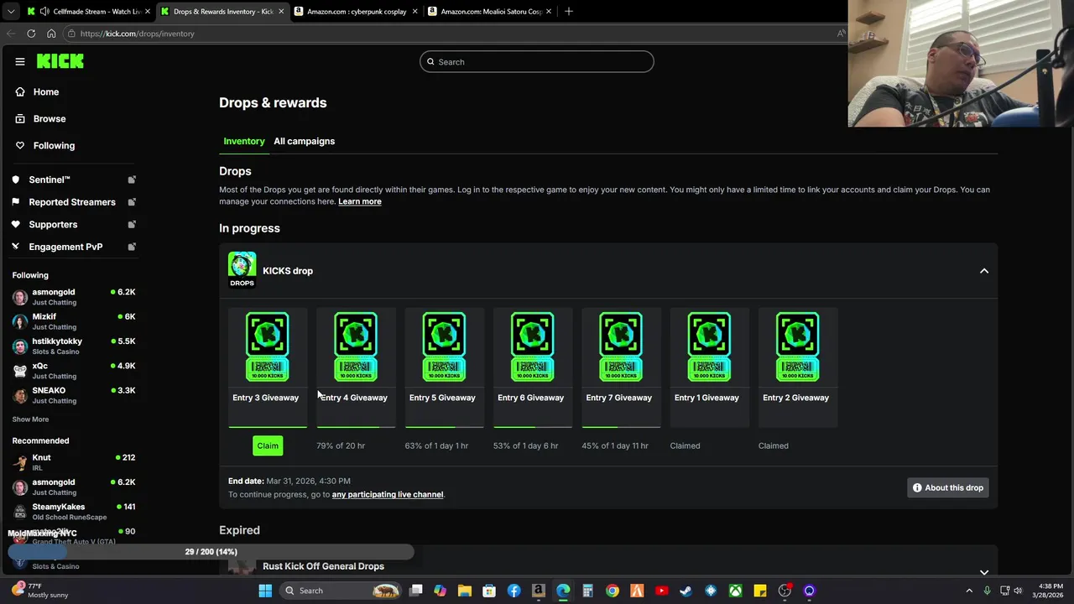This screenshot has width=1074, height=604.
Task: Expand Rust Kick Off General Drops
Action: pos(984,572)
